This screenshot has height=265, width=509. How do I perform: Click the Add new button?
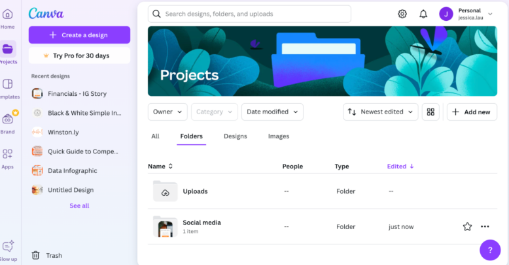pyautogui.click(x=472, y=112)
